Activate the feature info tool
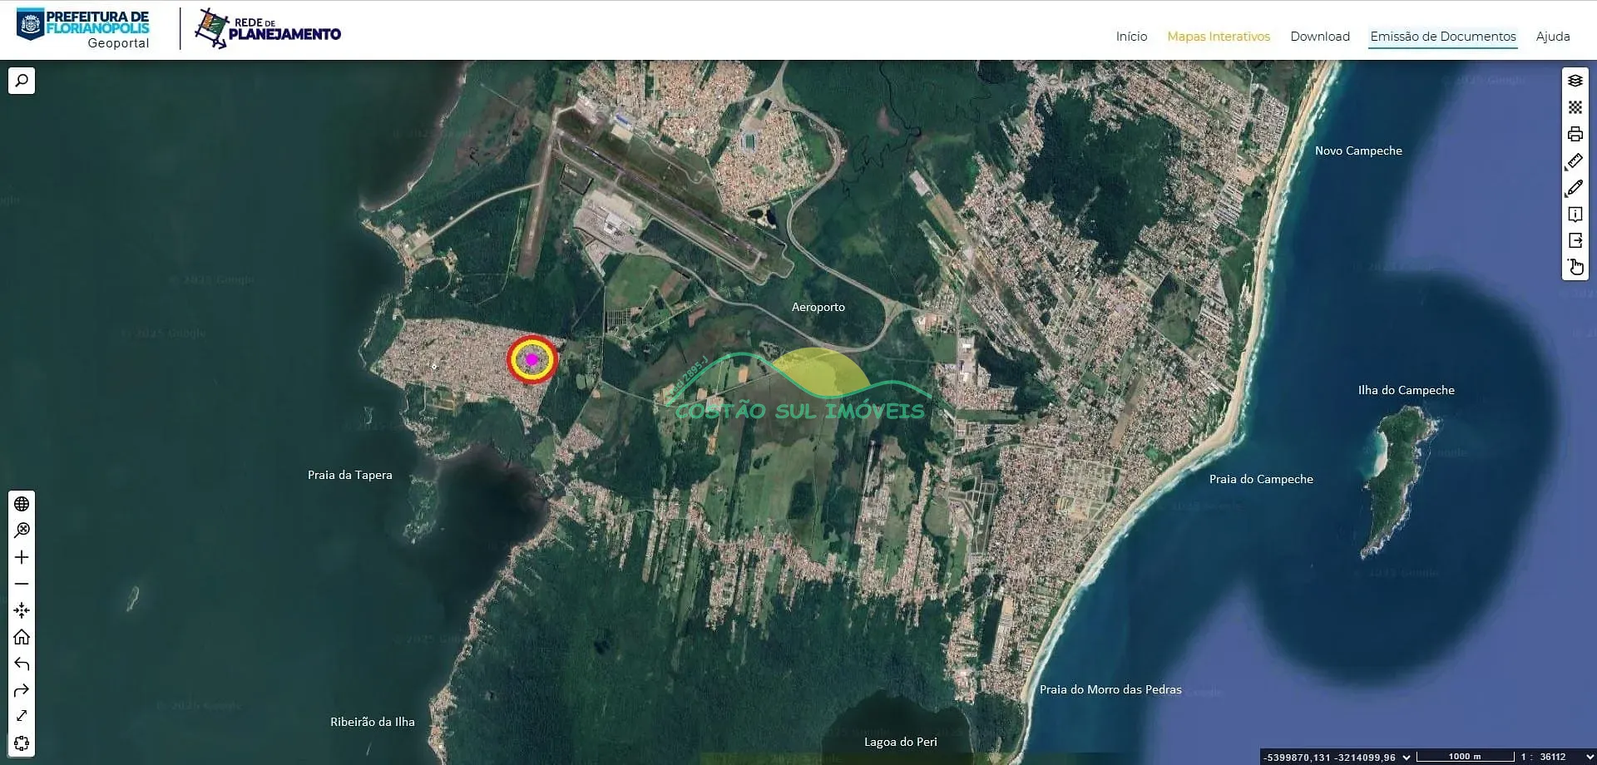 point(1575,215)
